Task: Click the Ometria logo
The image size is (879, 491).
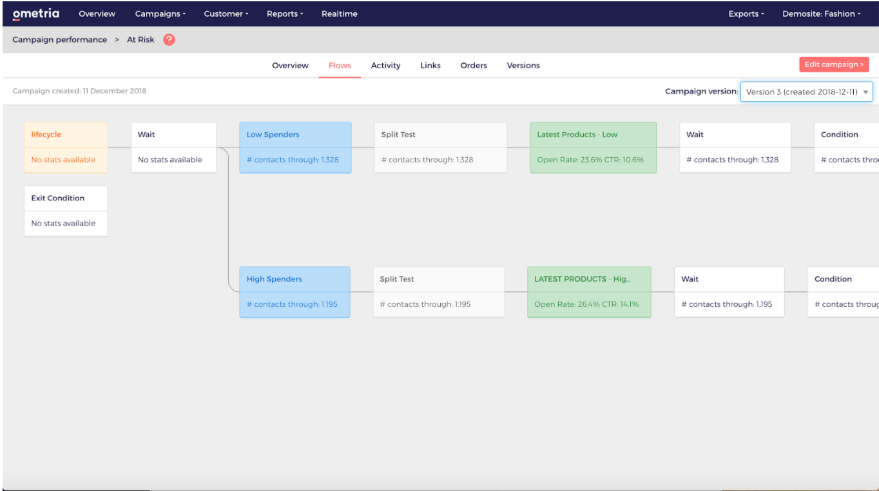Action: pos(36,14)
